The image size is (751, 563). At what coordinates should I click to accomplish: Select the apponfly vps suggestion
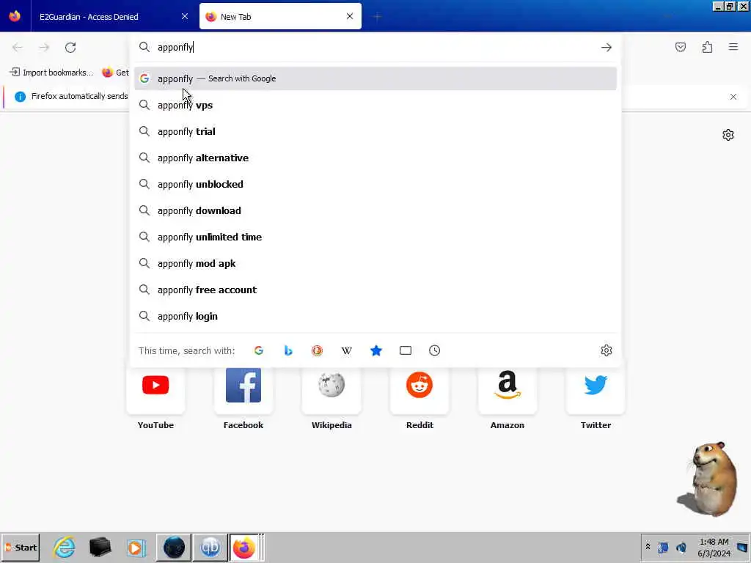click(x=375, y=105)
